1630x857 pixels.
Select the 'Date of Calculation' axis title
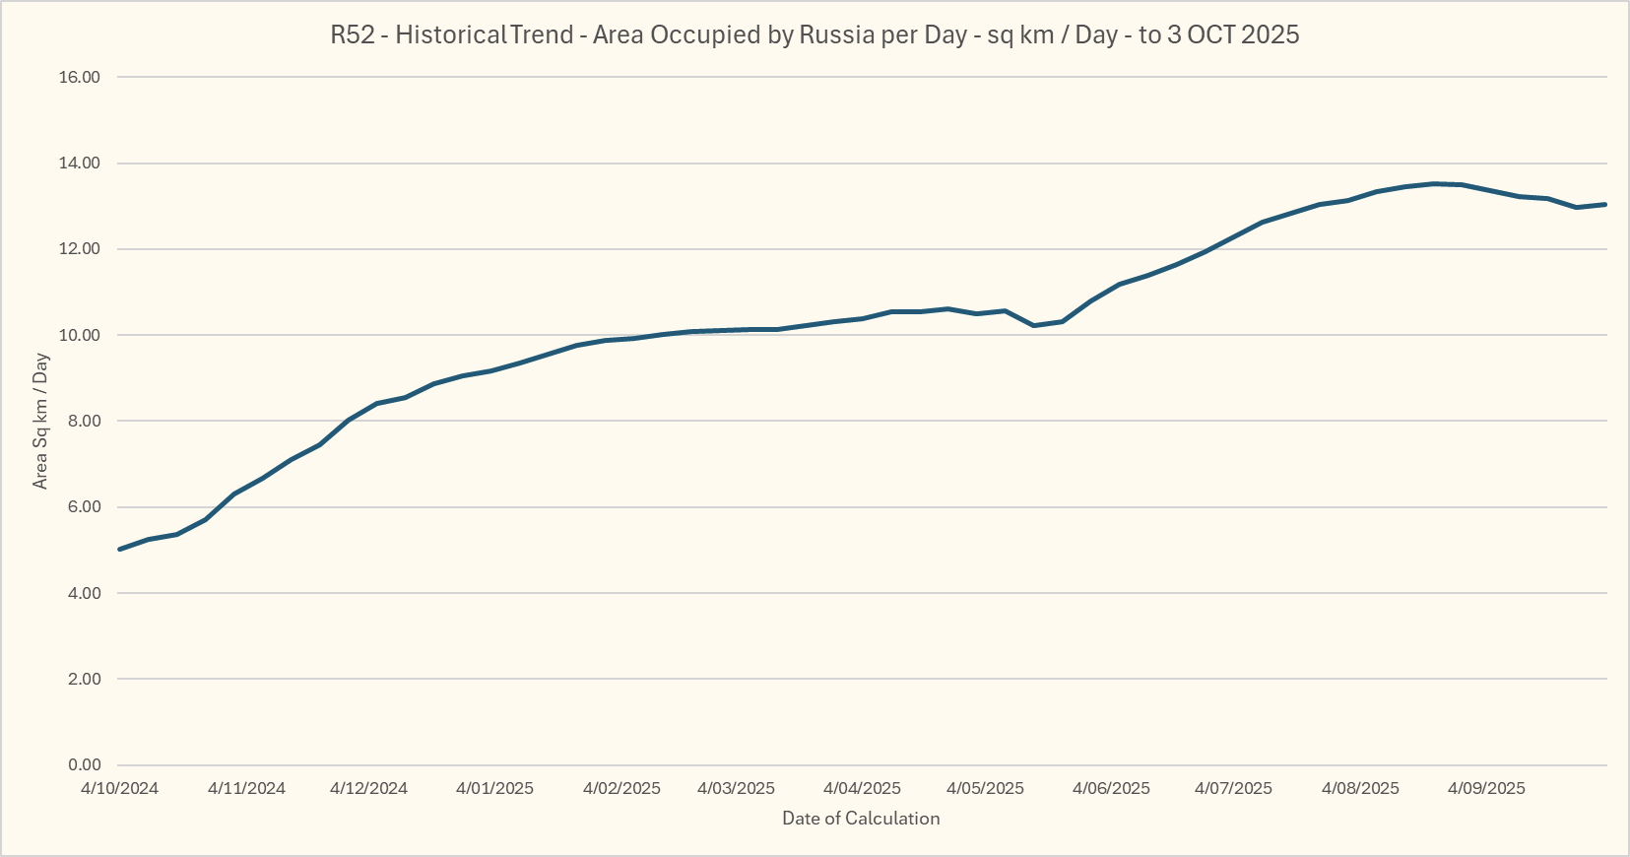point(861,819)
